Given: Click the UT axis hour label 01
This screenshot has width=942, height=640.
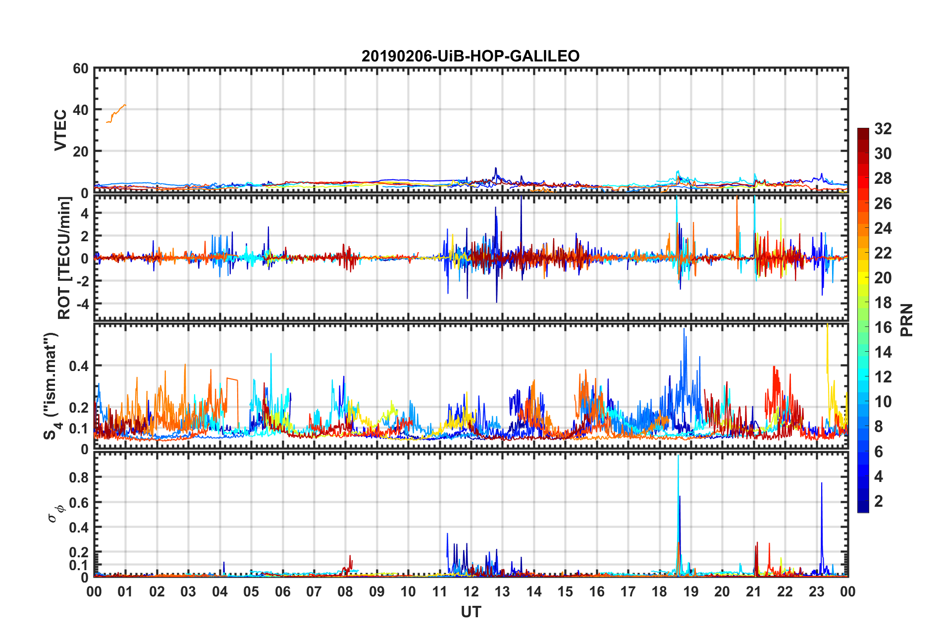Looking at the screenshot, I should [x=125, y=591].
